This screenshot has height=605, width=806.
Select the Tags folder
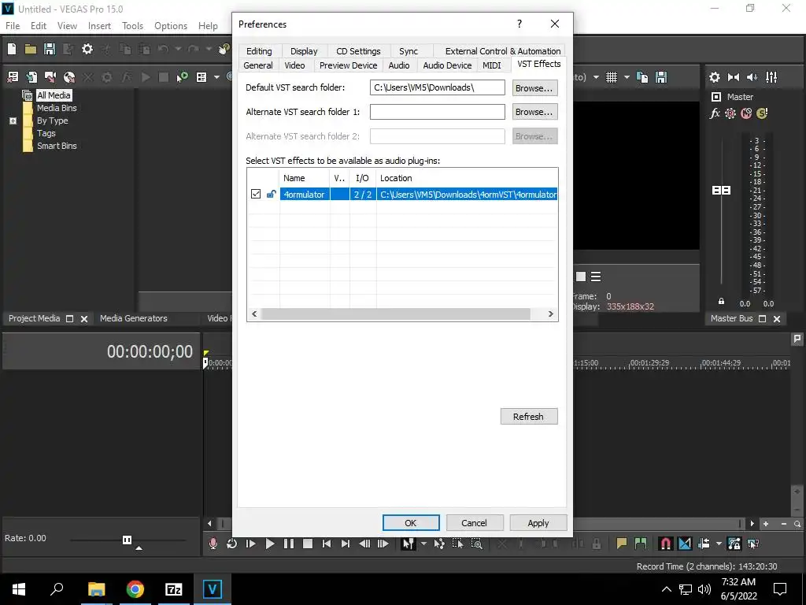click(x=46, y=133)
